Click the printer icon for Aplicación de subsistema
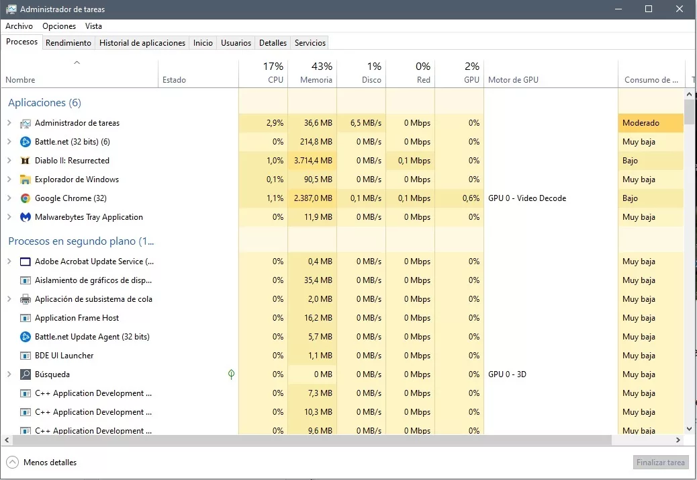This screenshot has height=480, width=697. pos(26,299)
